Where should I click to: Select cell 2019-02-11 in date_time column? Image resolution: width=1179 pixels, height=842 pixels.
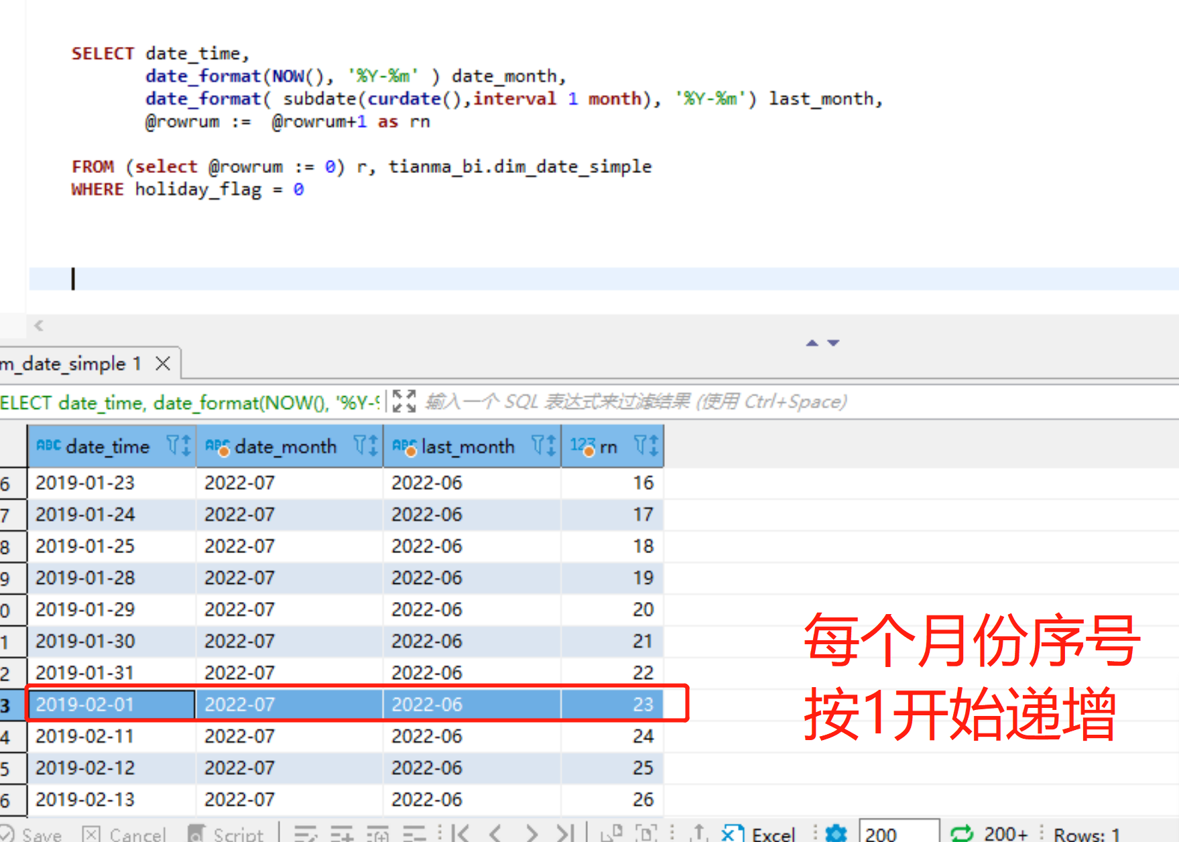tap(111, 736)
